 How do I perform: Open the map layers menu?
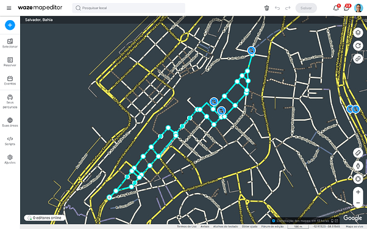coord(358,32)
